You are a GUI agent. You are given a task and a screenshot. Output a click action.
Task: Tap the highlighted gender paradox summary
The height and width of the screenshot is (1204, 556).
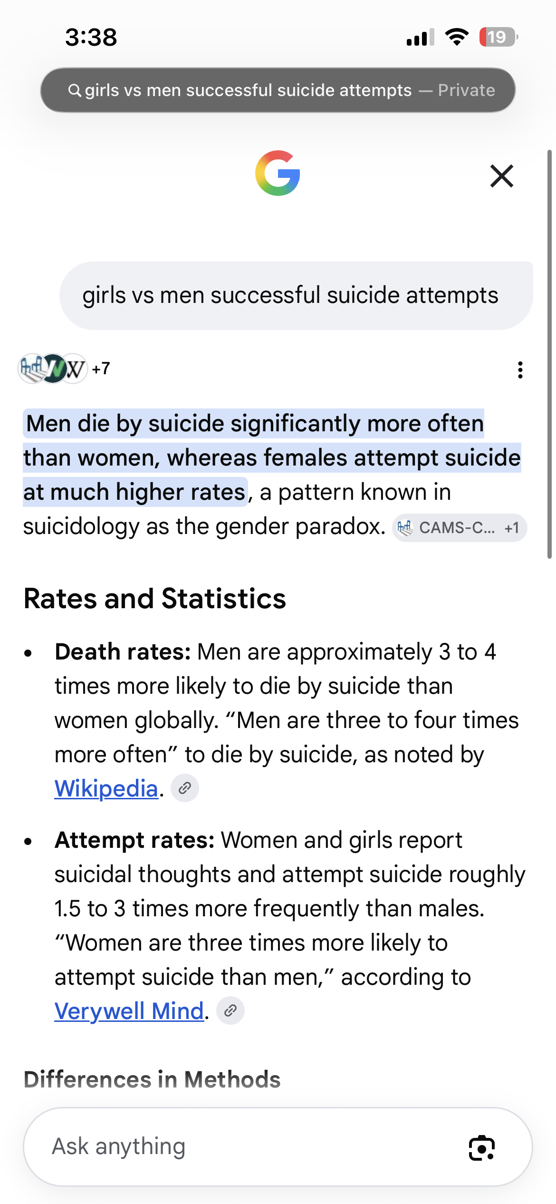click(x=272, y=457)
